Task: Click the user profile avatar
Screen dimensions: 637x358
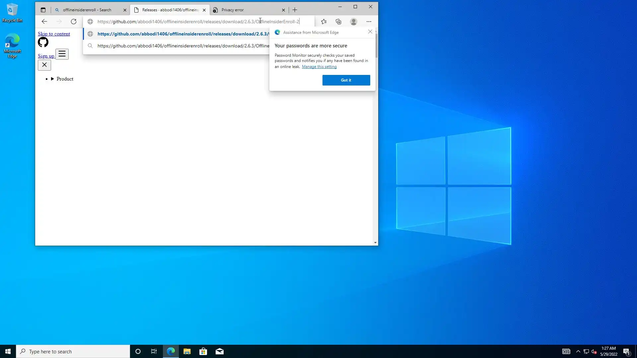Action: pos(354,22)
